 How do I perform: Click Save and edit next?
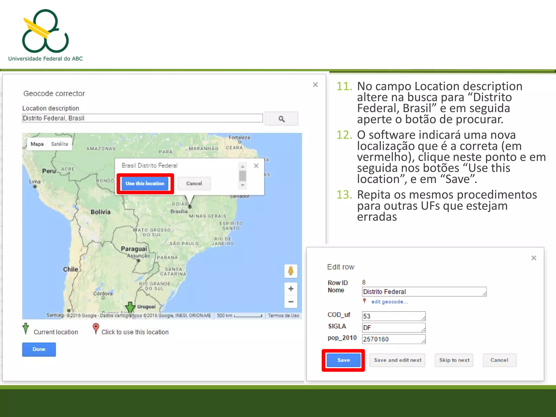pos(397,360)
